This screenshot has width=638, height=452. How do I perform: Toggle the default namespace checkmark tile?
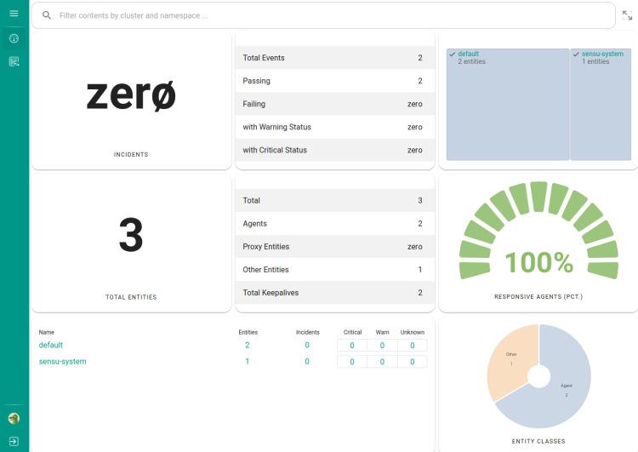pyautogui.click(x=508, y=104)
